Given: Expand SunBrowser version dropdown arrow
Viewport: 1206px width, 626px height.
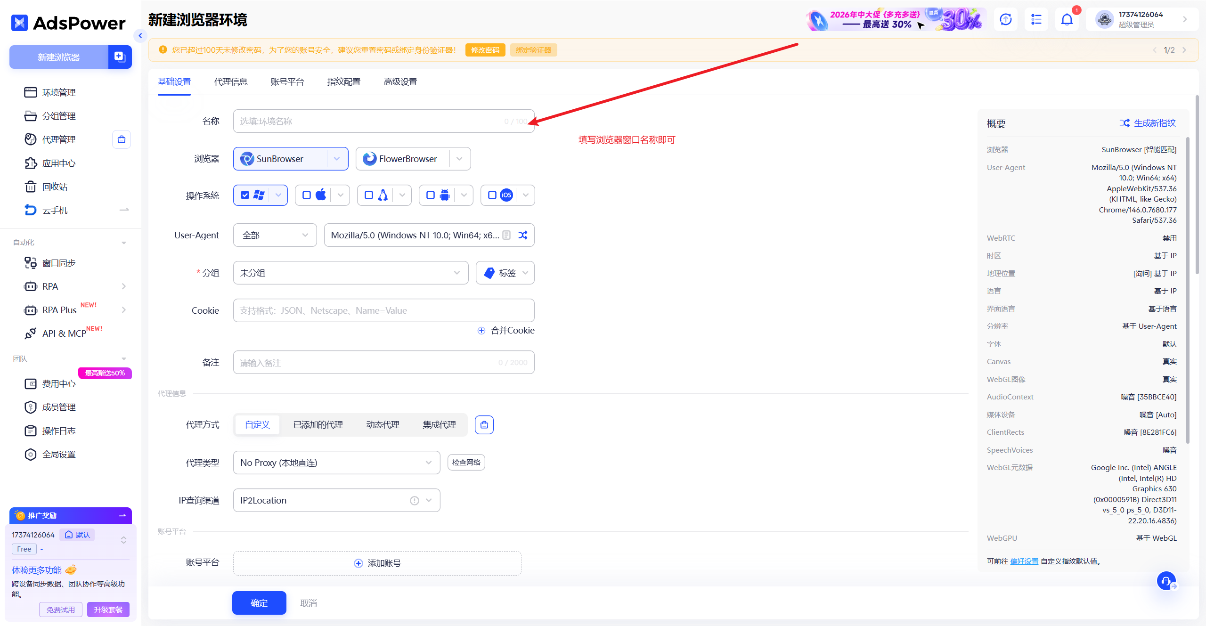Looking at the screenshot, I should [x=337, y=159].
